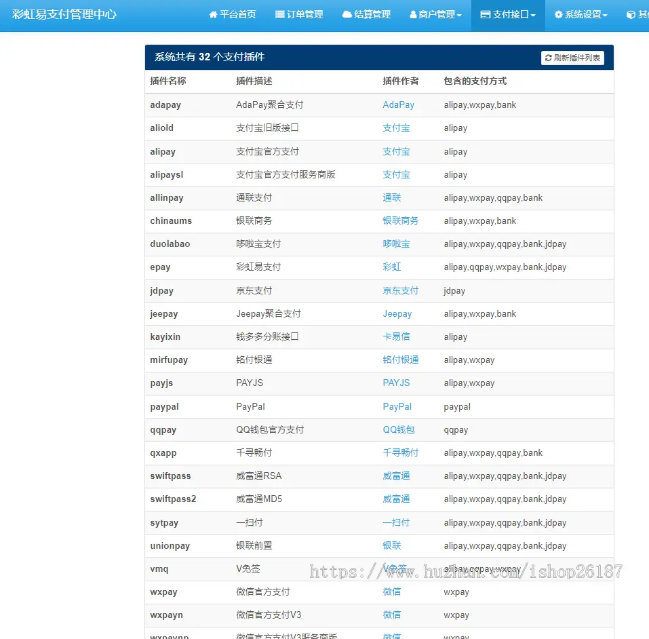649x639 pixels.
Task: Click the 彩虹易支付管理中心 brand title
Action: [64, 14]
